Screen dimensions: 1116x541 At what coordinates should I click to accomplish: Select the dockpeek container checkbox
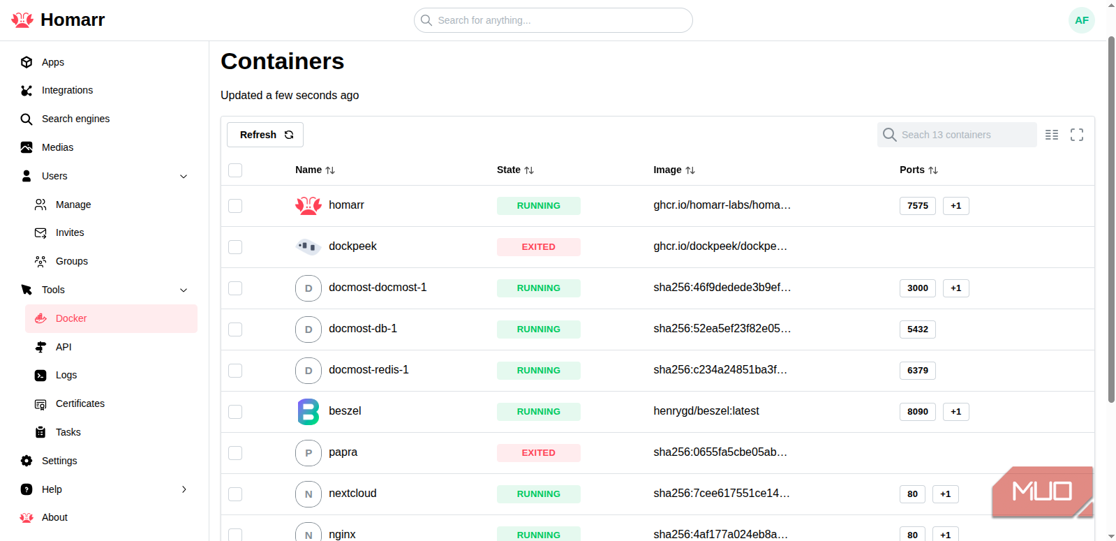coord(235,247)
